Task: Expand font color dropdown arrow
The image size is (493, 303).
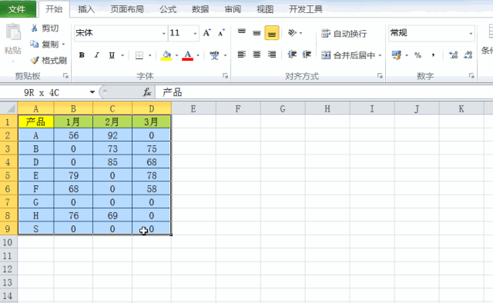Action: [x=198, y=55]
